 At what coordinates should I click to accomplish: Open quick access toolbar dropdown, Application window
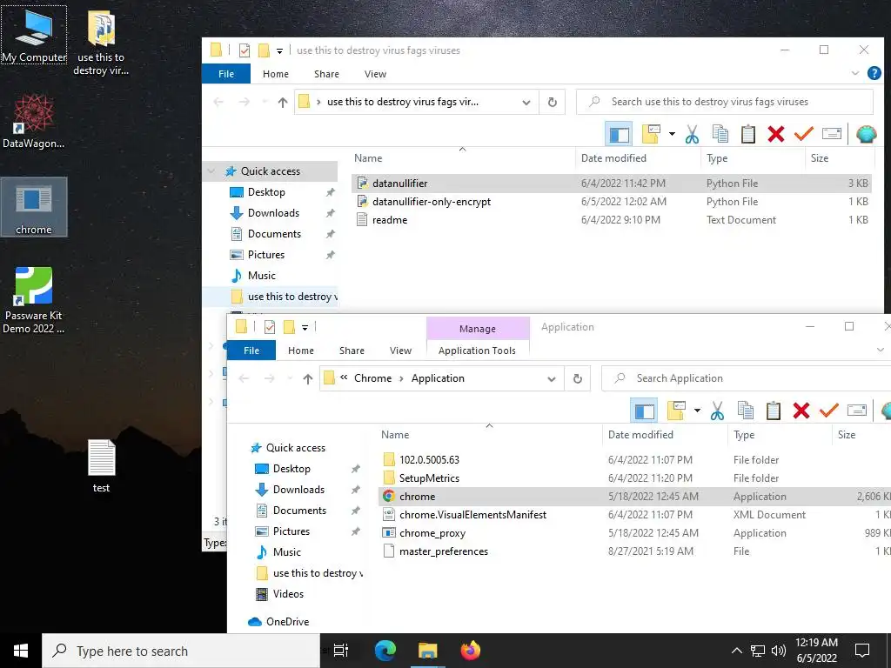305,327
